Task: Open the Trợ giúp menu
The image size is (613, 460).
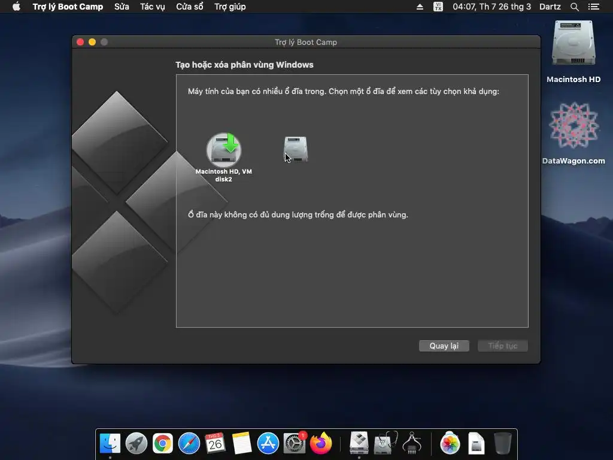Action: pos(230,7)
